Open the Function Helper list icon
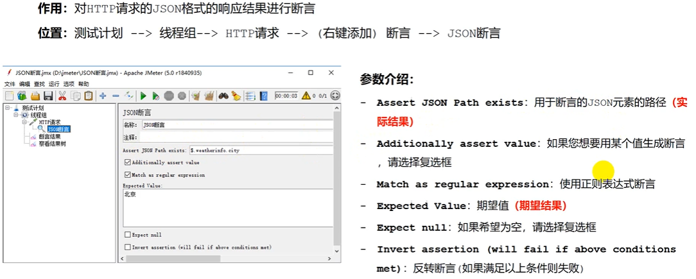Screen dimensions: 696x279 tap(250, 96)
